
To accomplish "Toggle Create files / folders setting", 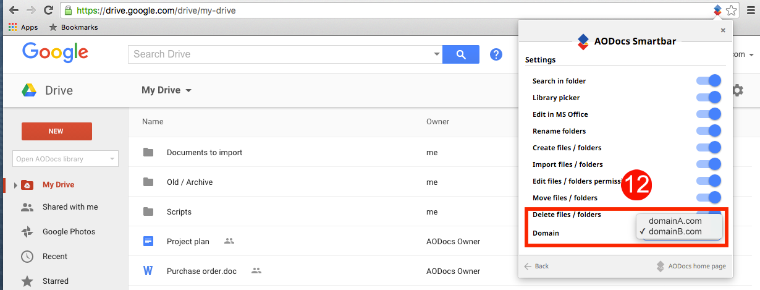I will pyautogui.click(x=709, y=147).
